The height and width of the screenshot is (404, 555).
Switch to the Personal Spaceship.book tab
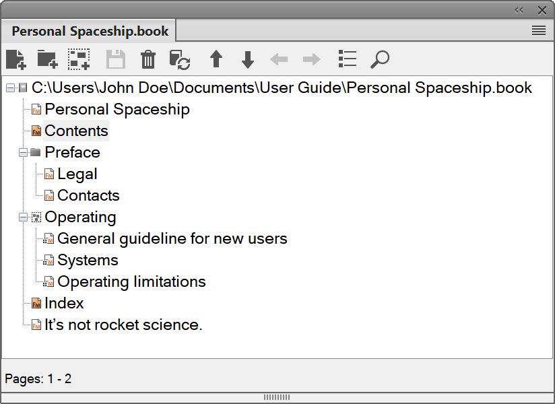point(88,30)
